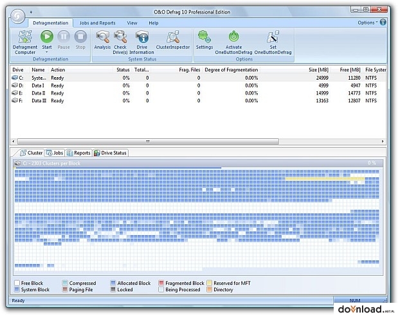Image resolution: width=398 pixels, height=315 pixels.
Task: Click the blue info icon near Options
Action: point(383,22)
